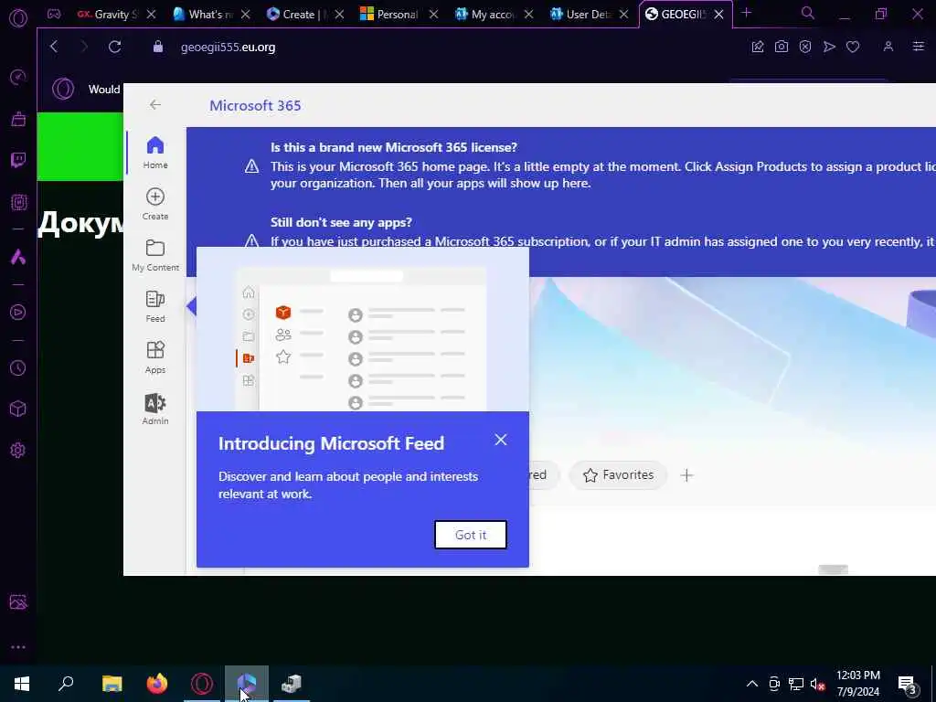Open Feed in Microsoft 365 sidebar
The width and height of the screenshot is (936, 702).
(155, 307)
